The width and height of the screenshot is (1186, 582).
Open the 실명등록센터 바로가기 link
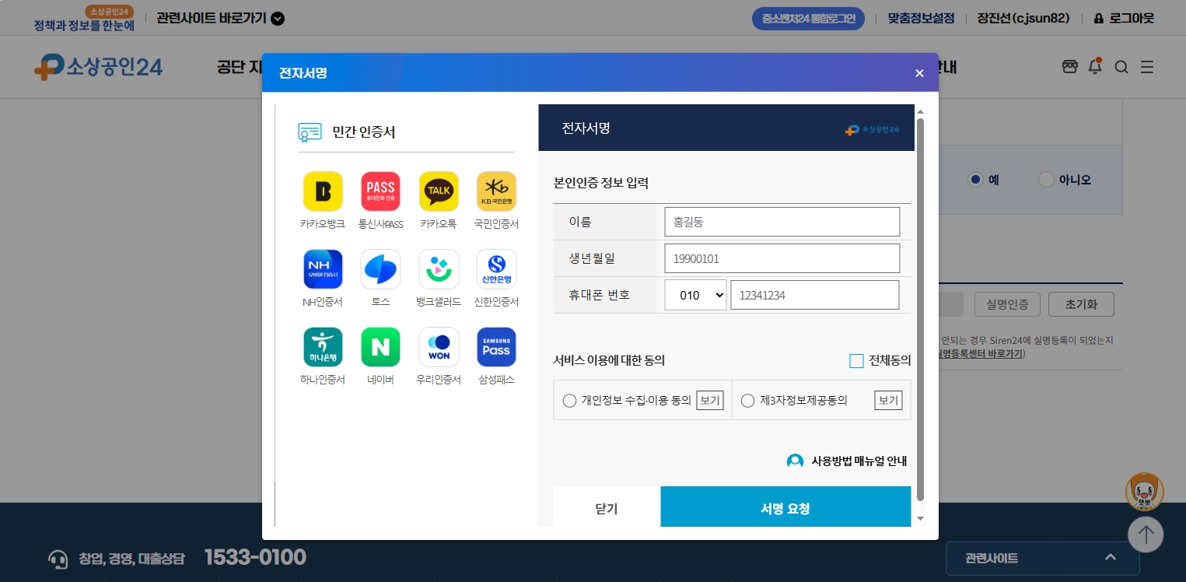(980, 354)
